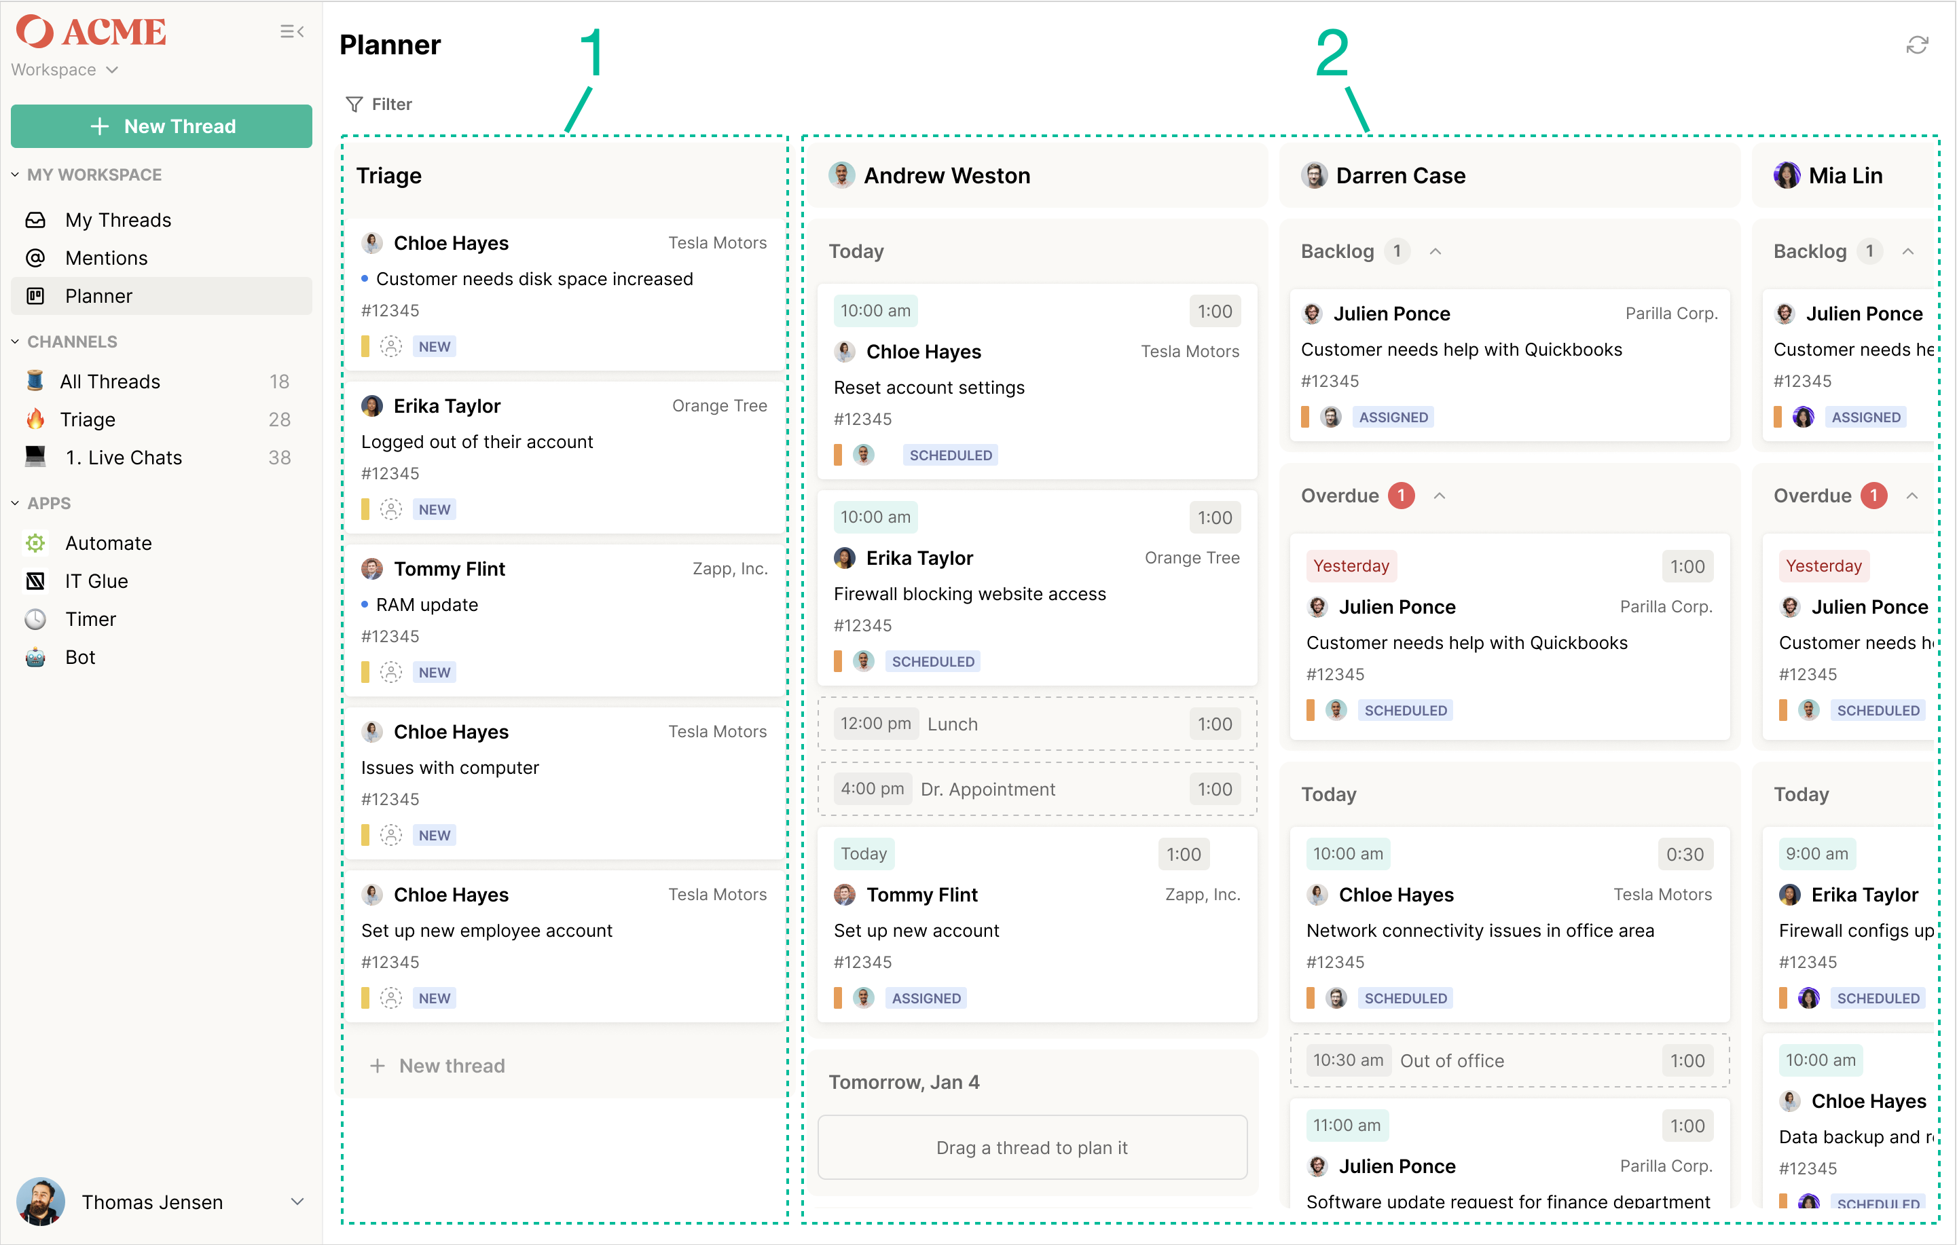Collapse Darren Case's Overdue group
Screen dimensions: 1957x1245
click(1440, 496)
